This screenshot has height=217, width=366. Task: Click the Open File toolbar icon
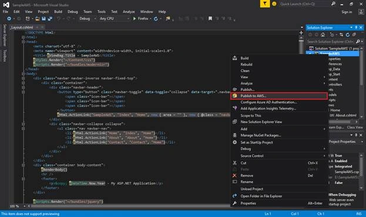(37, 18)
